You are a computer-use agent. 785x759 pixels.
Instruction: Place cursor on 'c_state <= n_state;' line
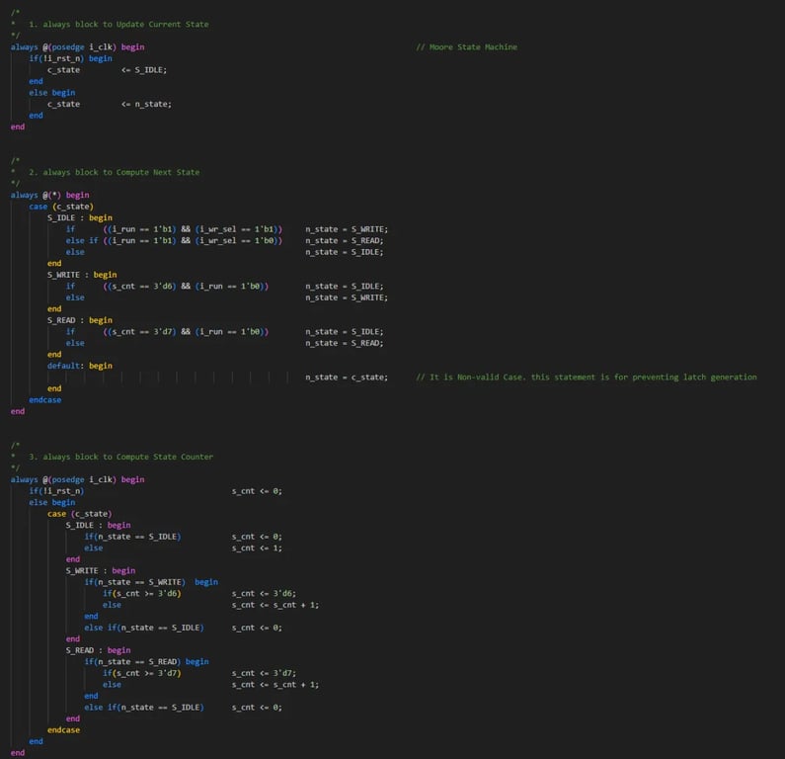coord(110,104)
